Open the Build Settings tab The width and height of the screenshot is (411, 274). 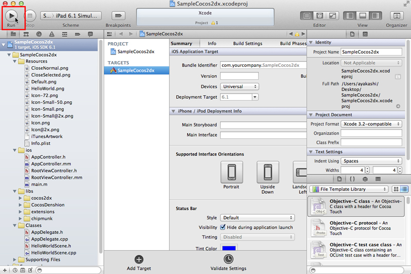click(248, 44)
